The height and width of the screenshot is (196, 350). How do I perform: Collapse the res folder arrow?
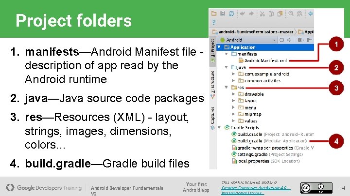227,87
